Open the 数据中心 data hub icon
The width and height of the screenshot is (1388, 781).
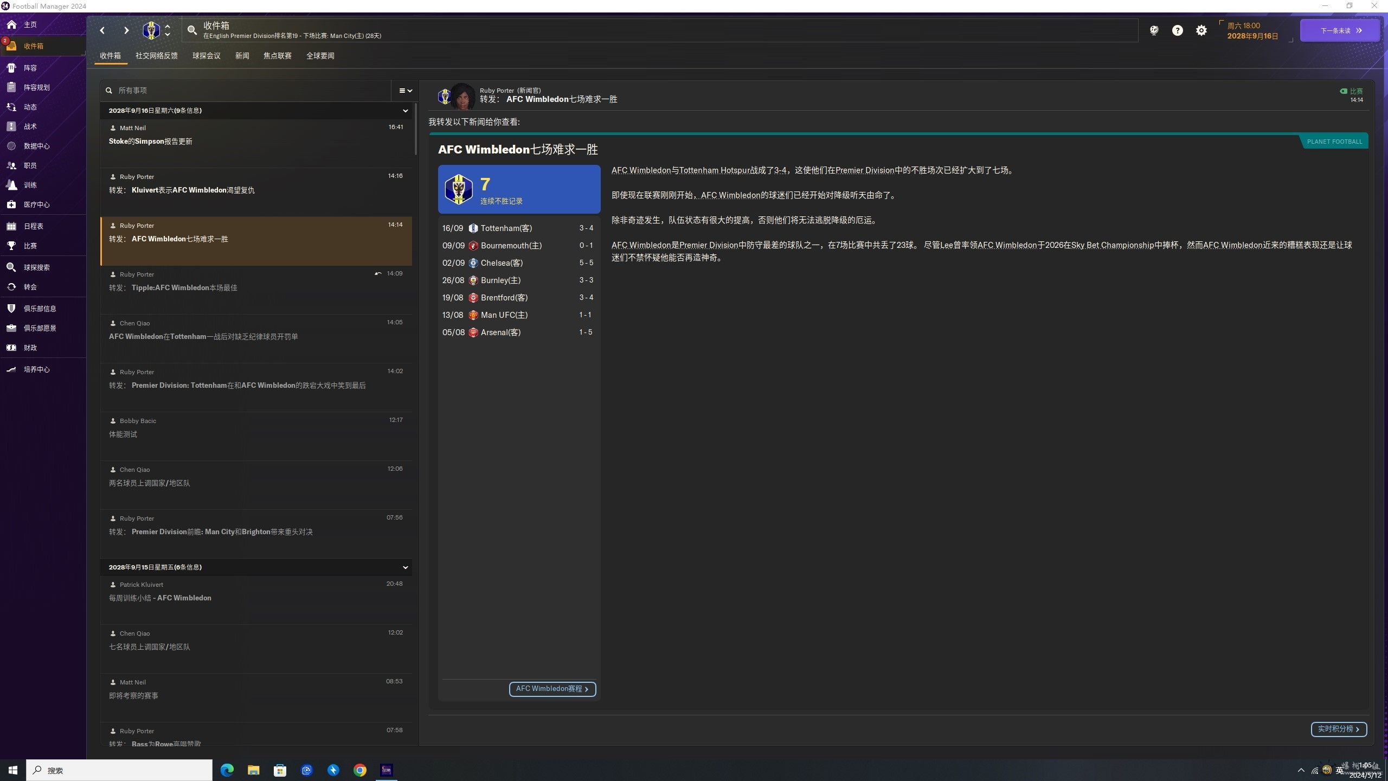pos(11,146)
